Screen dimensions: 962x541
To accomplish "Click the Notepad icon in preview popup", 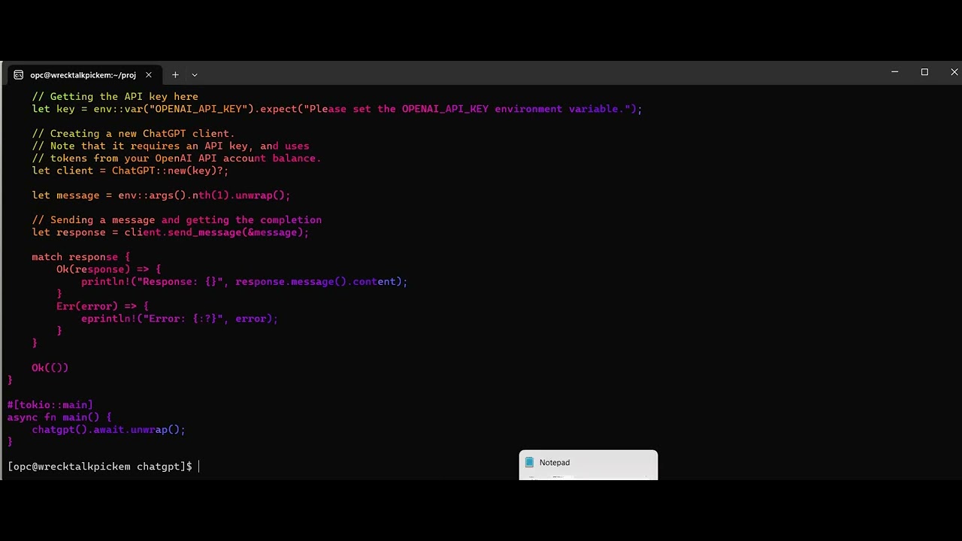I will (x=529, y=463).
